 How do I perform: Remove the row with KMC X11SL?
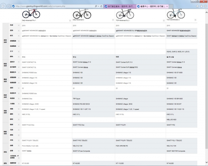click(19, 114)
